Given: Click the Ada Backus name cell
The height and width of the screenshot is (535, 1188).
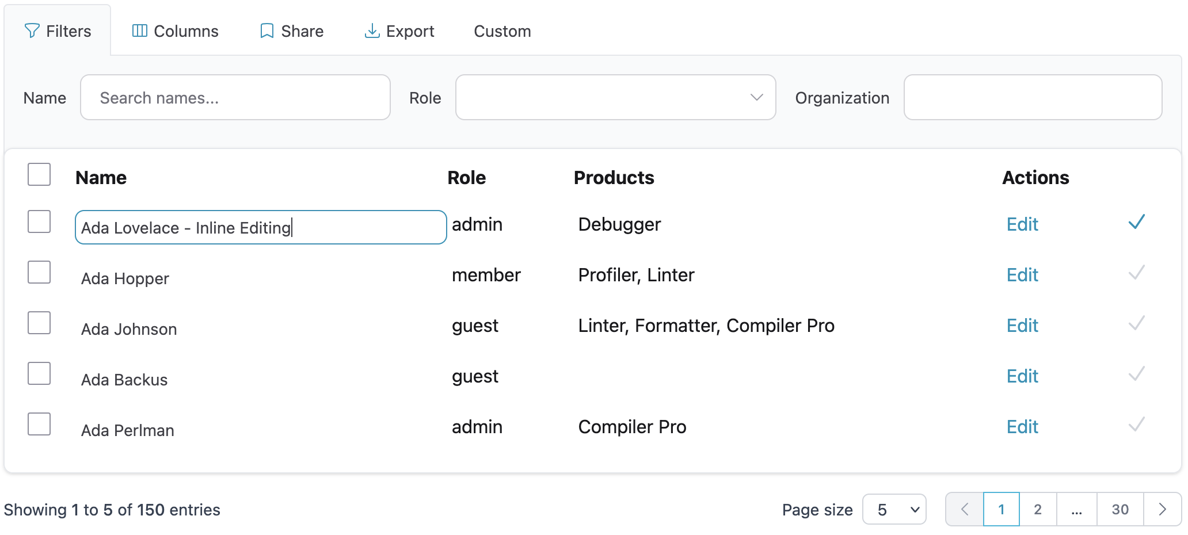Looking at the screenshot, I should pos(124,380).
